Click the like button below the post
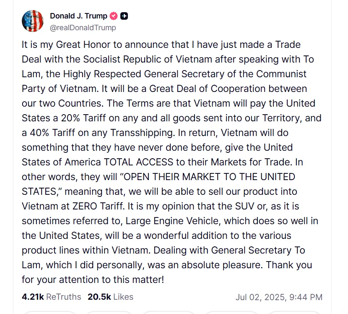Viewport: 348px width, 314px height. 169,313
